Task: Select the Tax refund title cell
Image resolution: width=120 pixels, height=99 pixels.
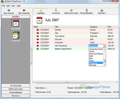Action: click(59, 36)
